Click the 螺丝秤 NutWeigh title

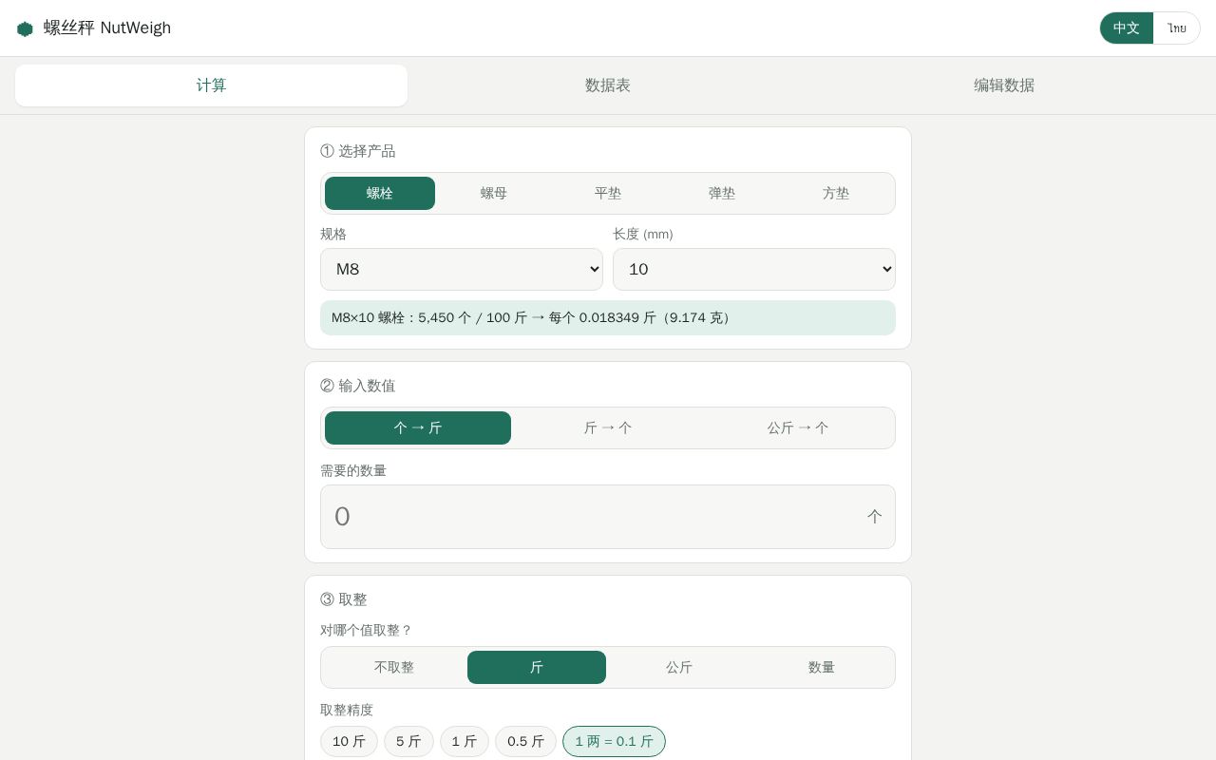point(107,28)
